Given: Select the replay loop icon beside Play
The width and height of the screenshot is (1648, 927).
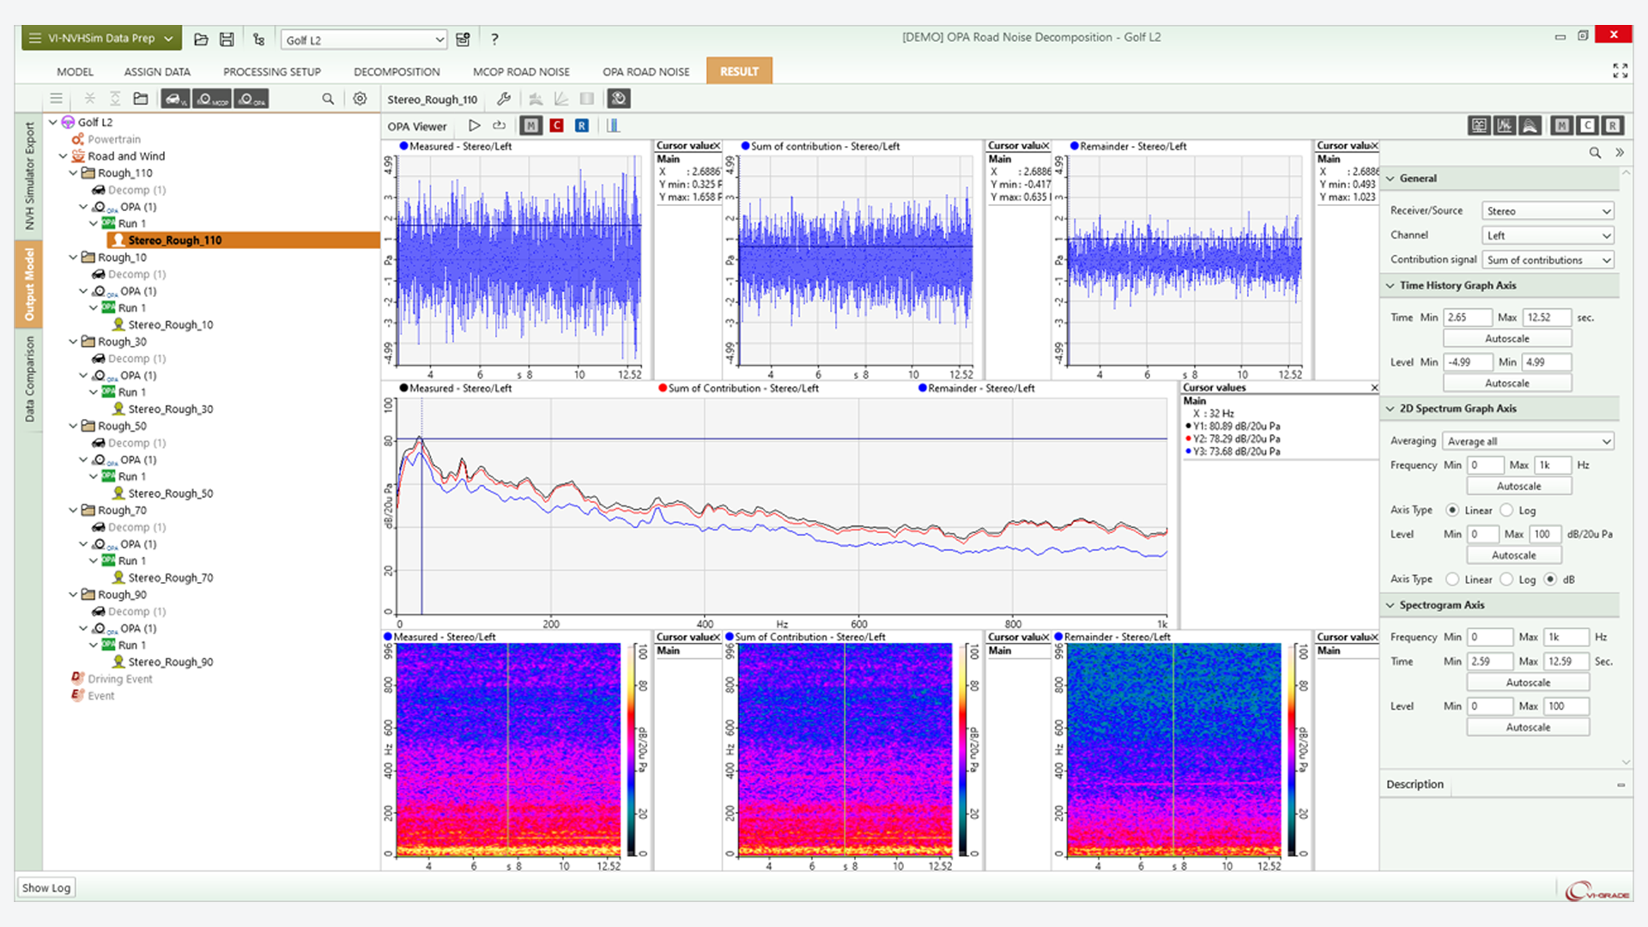Looking at the screenshot, I should (499, 125).
